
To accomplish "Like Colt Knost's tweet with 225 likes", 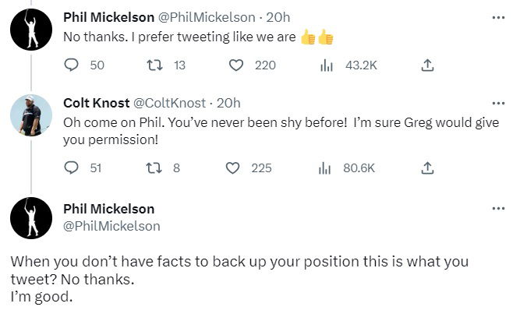I will 233,168.
